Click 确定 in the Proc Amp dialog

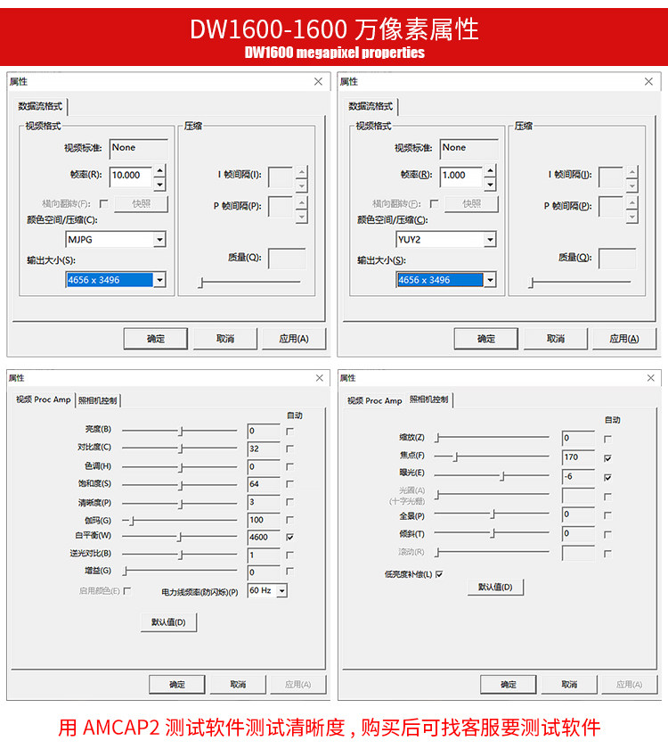177,685
